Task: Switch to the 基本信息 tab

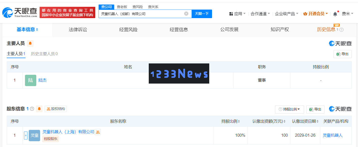Action: coord(27,30)
